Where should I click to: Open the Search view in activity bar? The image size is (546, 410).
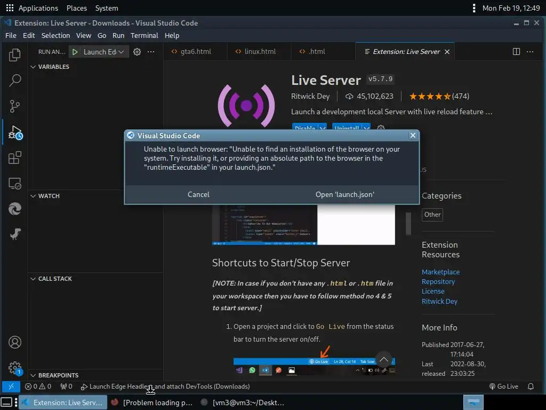click(x=14, y=80)
